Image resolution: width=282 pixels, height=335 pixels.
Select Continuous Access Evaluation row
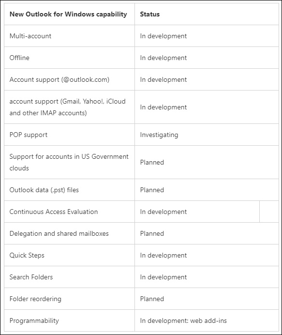click(141, 212)
